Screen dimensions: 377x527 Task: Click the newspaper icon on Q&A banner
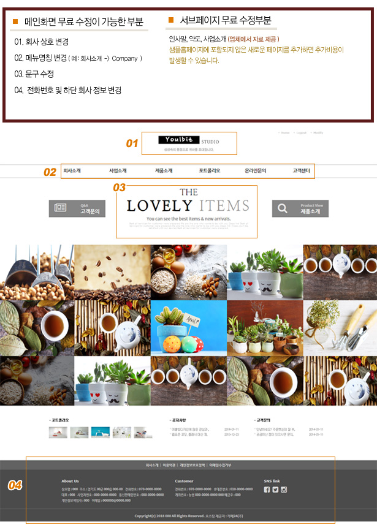60,208
